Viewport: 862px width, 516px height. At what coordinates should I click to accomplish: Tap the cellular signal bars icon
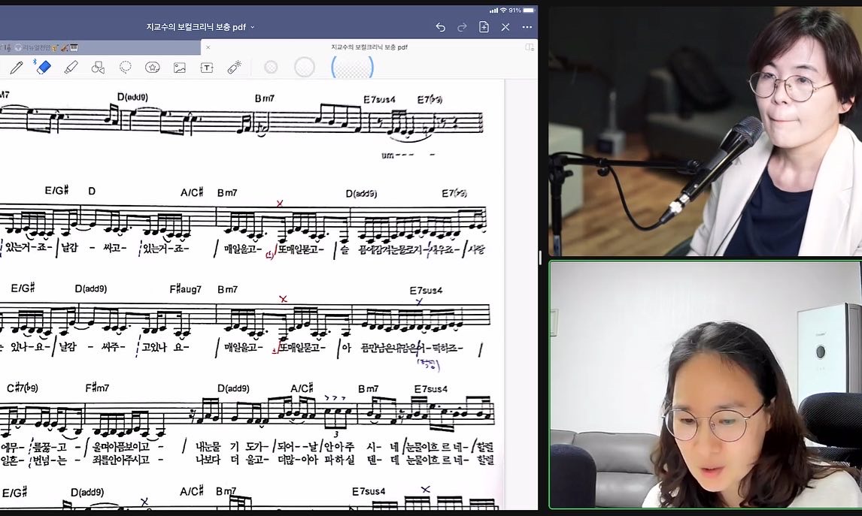[493, 11]
